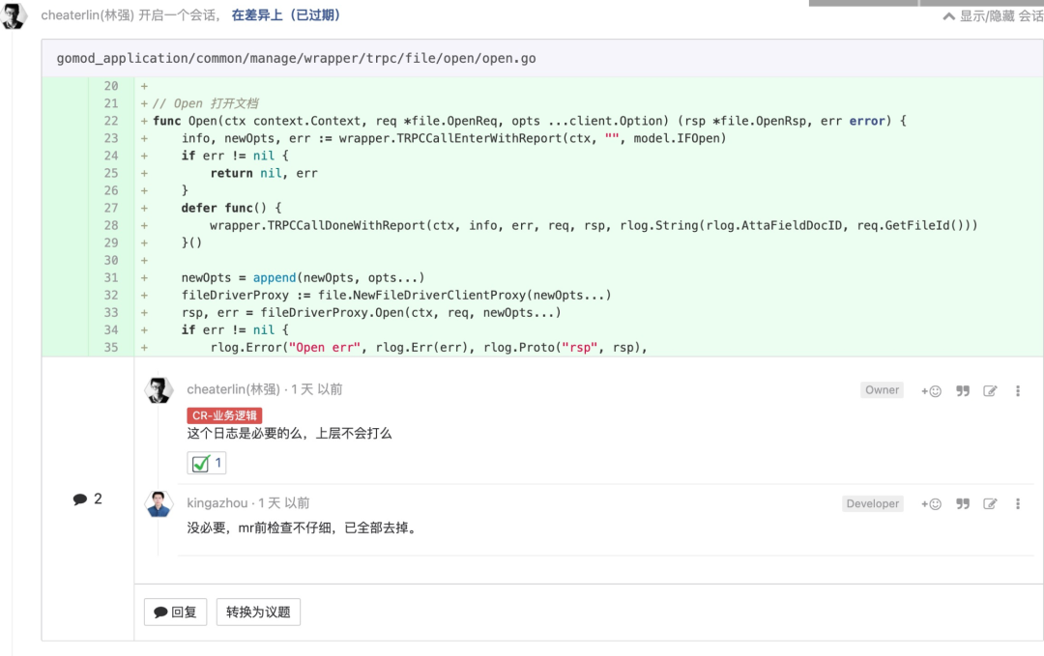Click the '// Open 打开文档' code comment

coord(205,103)
